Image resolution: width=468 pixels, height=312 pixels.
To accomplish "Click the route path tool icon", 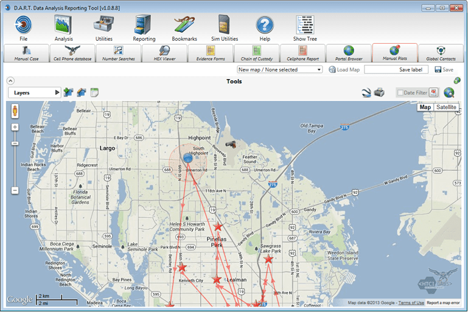I will click(366, 93).
